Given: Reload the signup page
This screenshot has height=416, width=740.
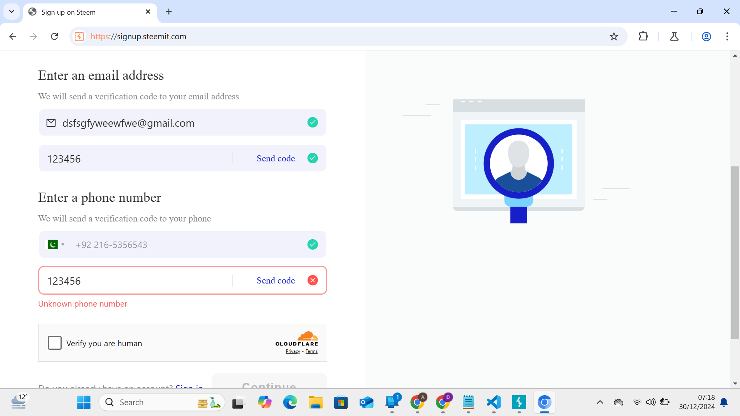Looking at the screenshot, I should (54, 36).
